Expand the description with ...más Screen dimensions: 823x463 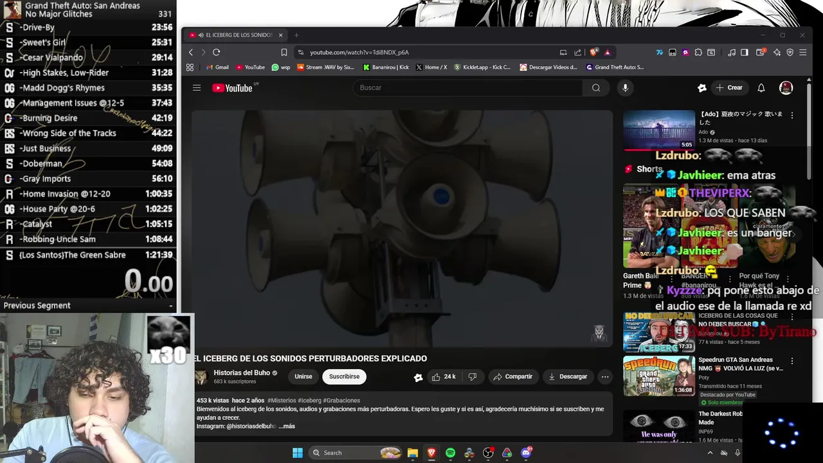[x=287, y=426]
